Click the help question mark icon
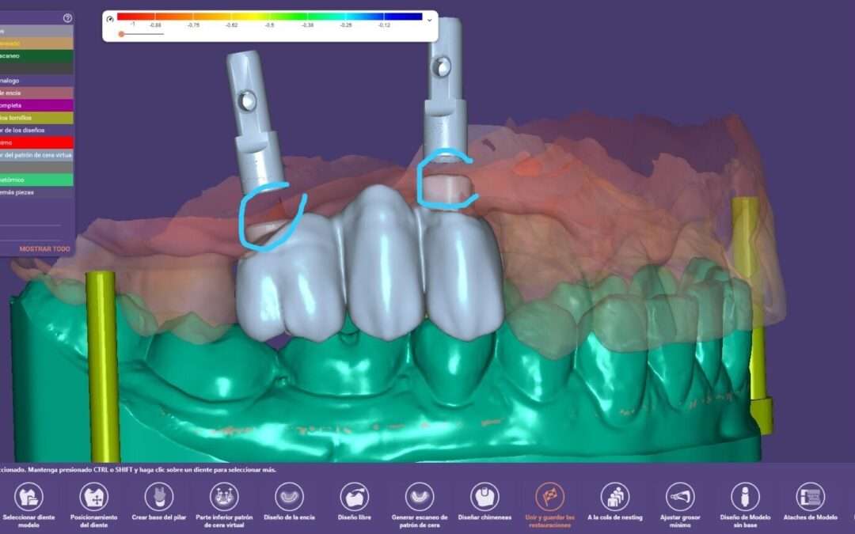Viewport: 855px width, 534px height. pos(67,18)
